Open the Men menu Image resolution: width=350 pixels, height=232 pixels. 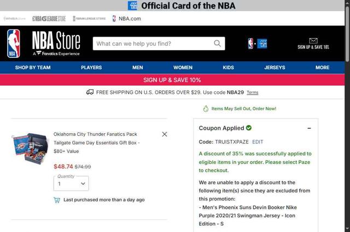coord(137,68)
